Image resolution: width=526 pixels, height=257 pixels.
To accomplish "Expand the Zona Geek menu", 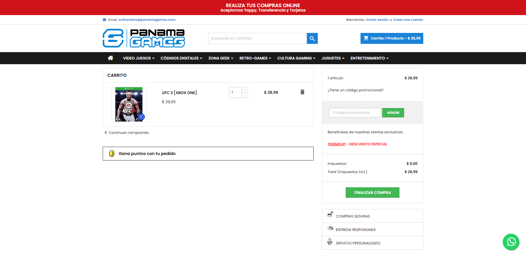I will [x=221, y=58].
